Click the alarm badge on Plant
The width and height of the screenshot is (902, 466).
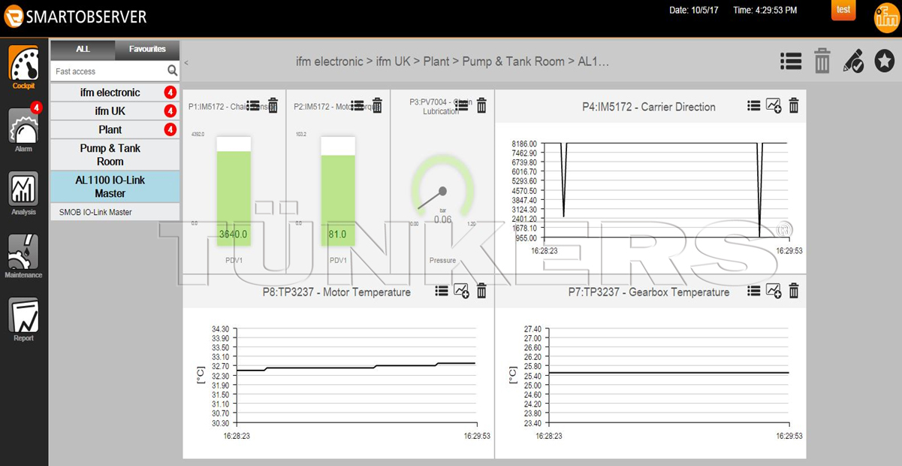click(170, 130)
